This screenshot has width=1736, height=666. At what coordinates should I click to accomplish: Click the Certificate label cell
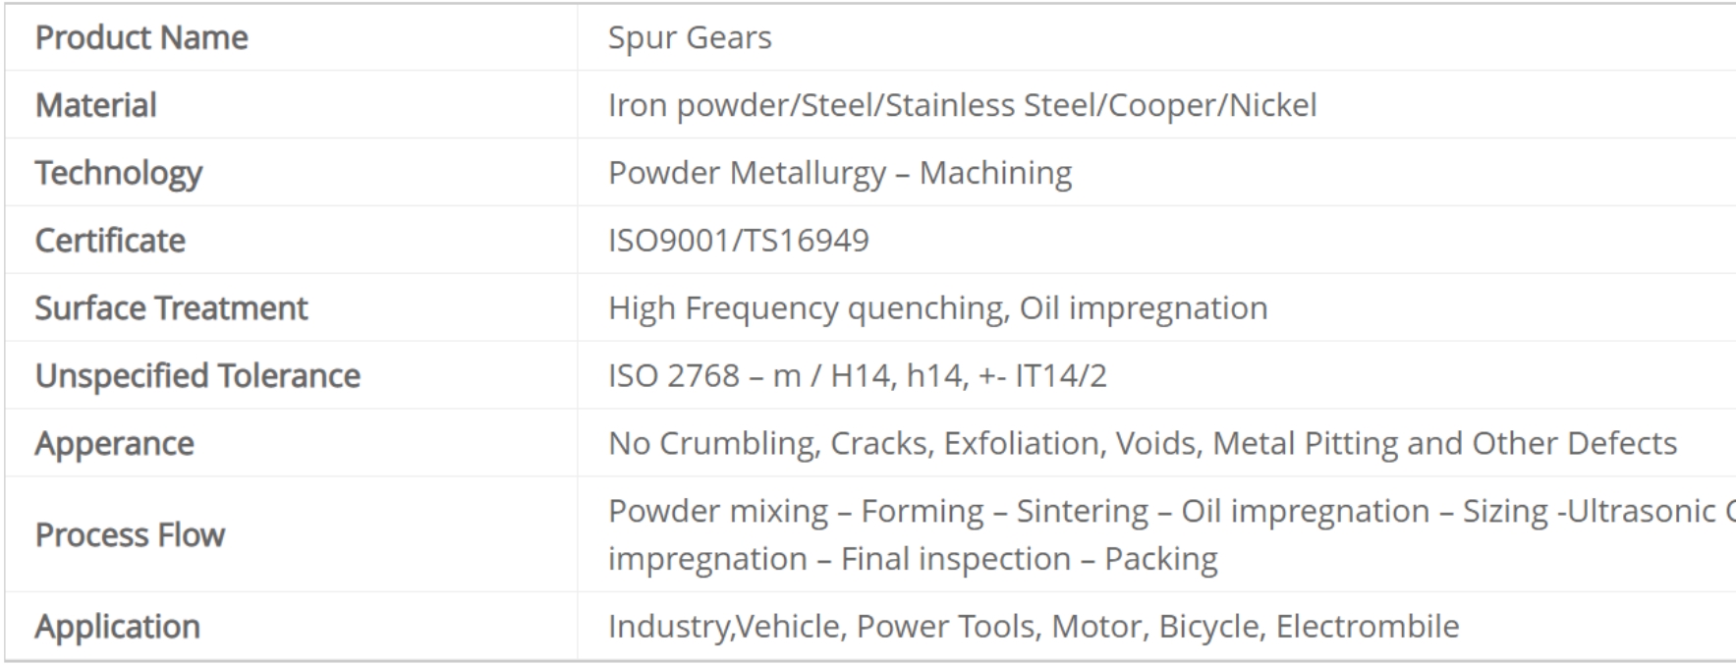291,240
